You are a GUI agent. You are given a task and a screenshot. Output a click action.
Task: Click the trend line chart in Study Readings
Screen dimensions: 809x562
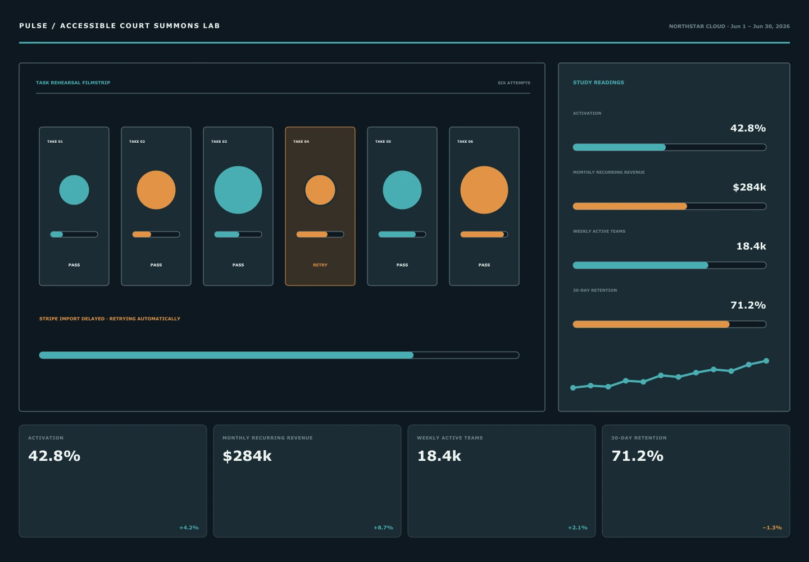670,374
